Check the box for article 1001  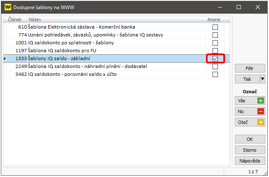215,43
